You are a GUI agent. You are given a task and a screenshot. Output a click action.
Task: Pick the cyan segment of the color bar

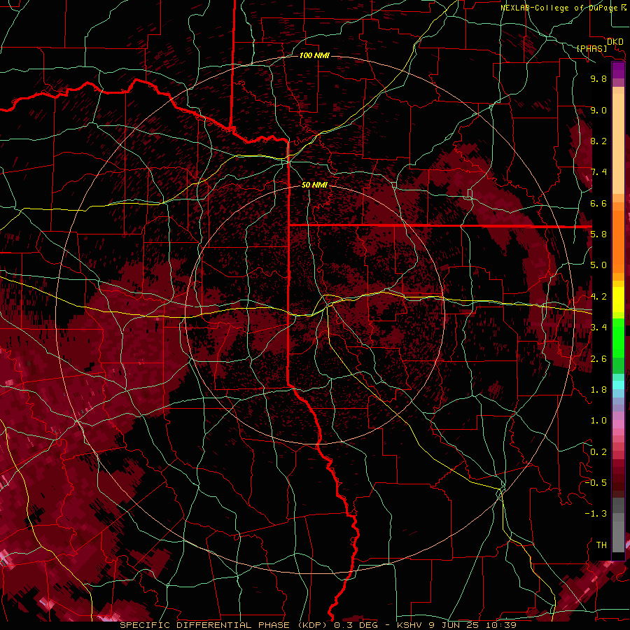[x=618, y=385]
